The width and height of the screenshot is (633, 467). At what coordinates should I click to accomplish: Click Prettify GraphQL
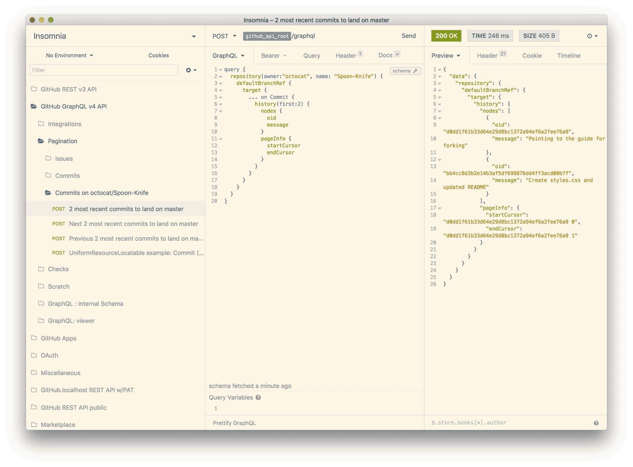coord(234,423)
